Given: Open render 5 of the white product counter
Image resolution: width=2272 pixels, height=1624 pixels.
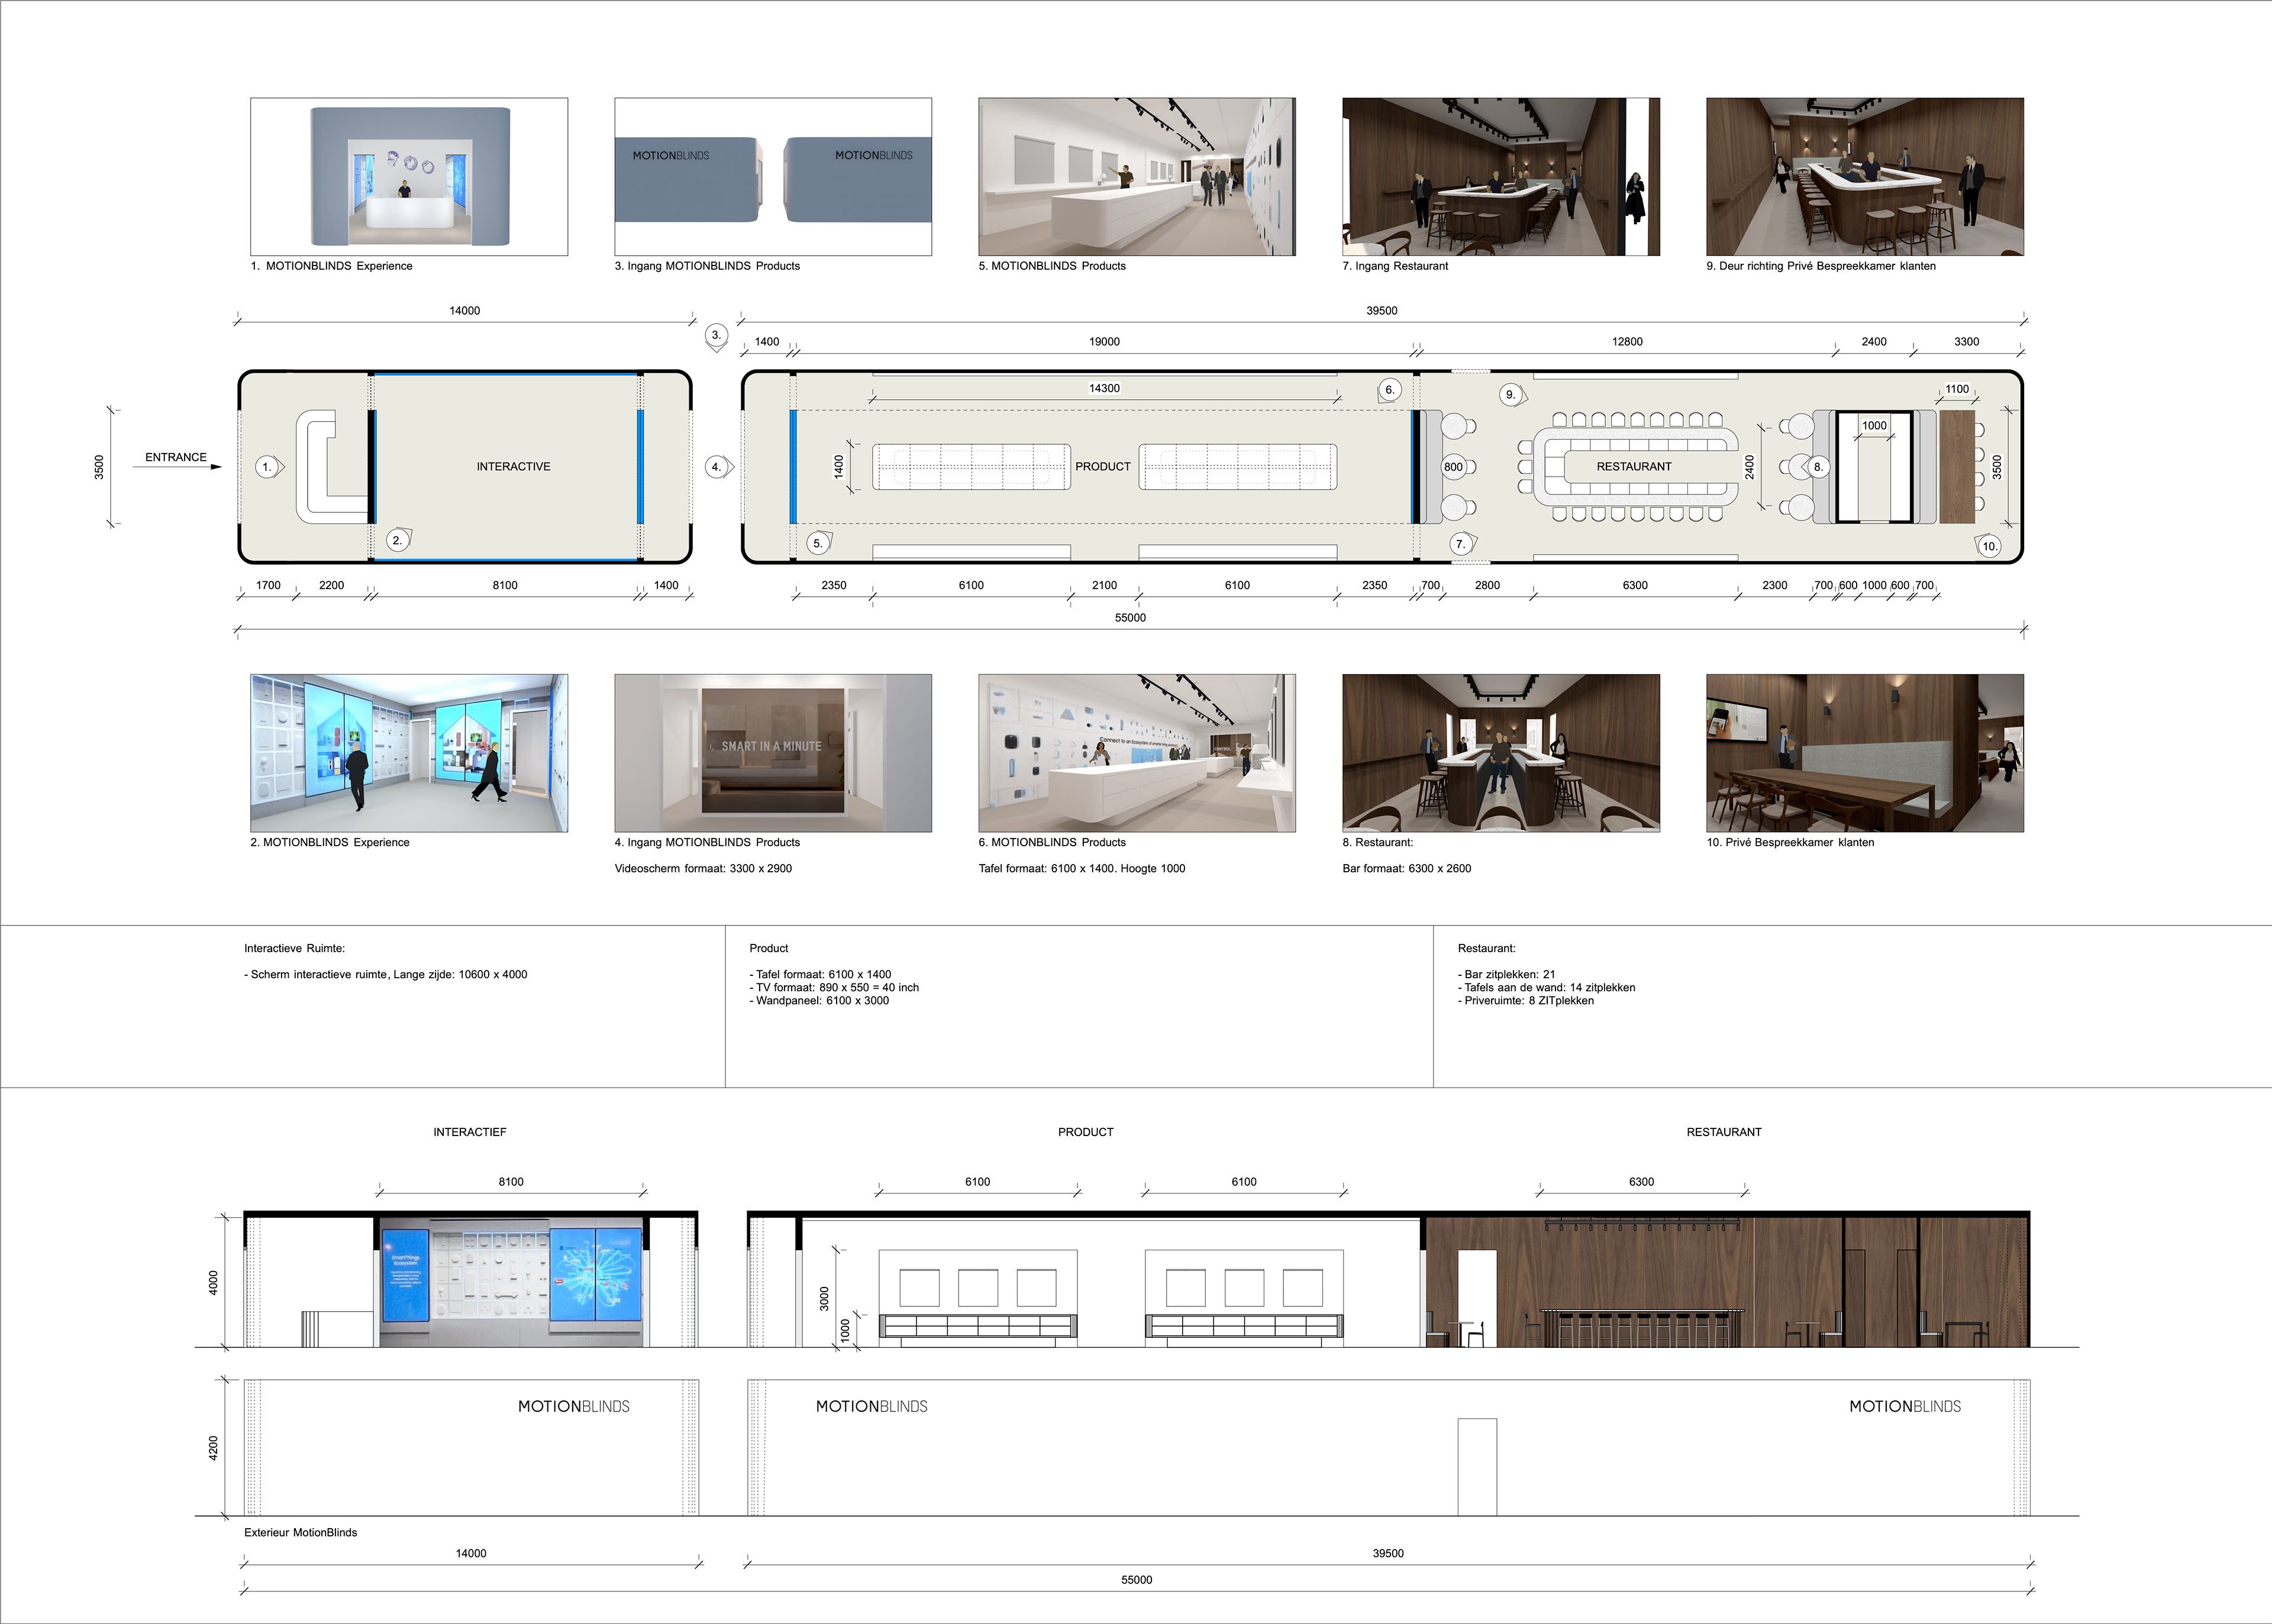Looking at the screenshot, I should pyautogui.click(x=1138, y=177).
